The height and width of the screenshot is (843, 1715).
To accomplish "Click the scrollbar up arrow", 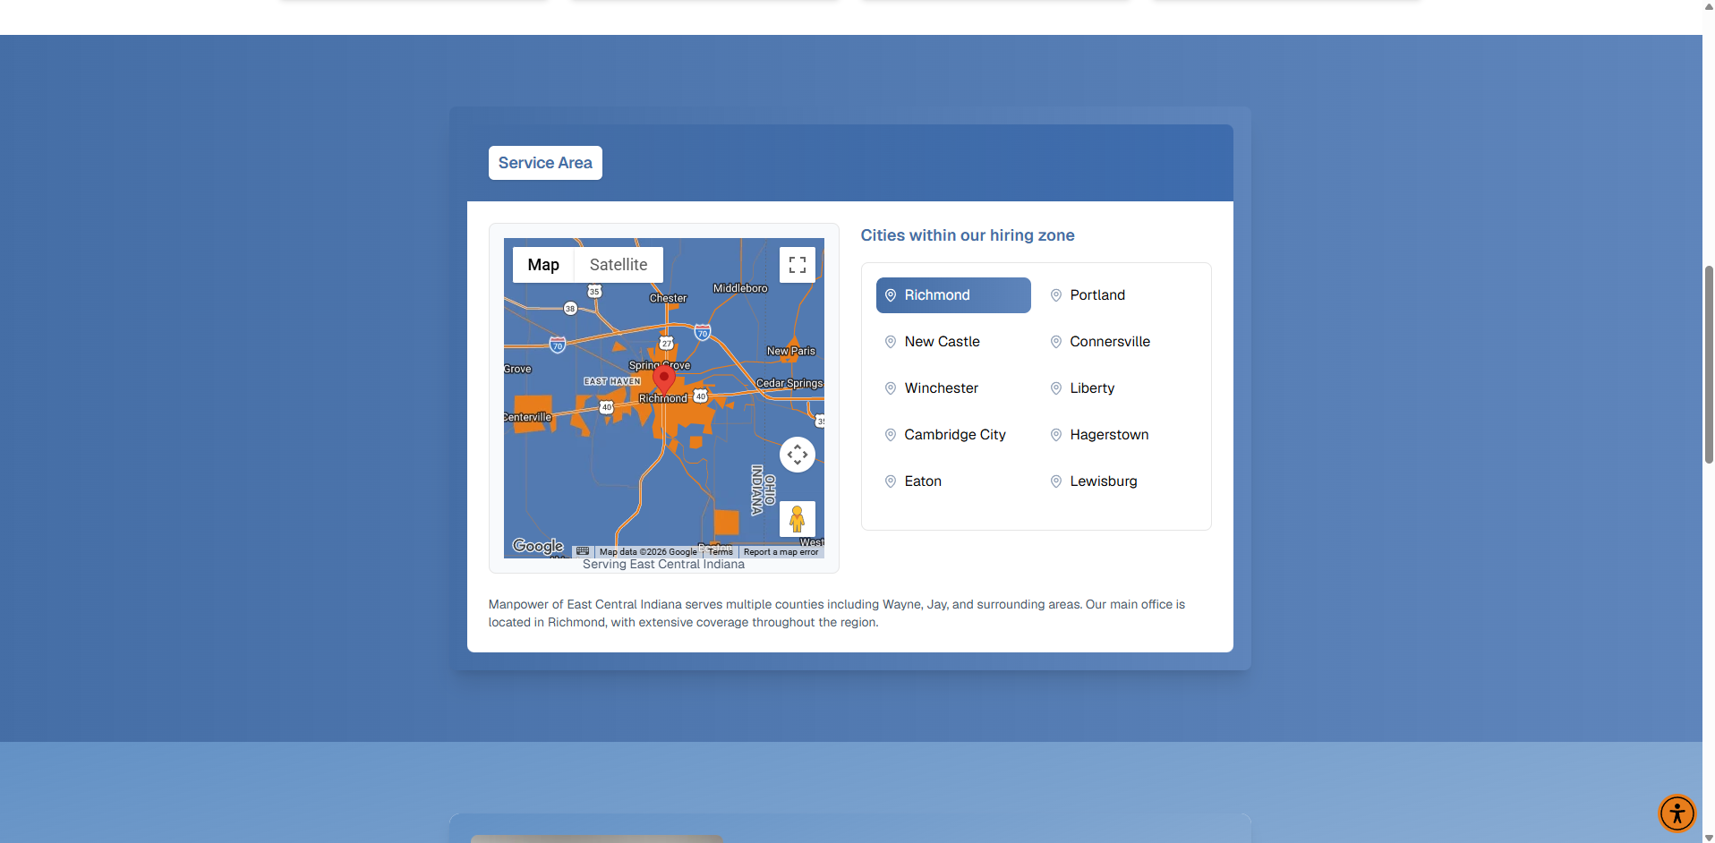I will tap(1708, 5).
